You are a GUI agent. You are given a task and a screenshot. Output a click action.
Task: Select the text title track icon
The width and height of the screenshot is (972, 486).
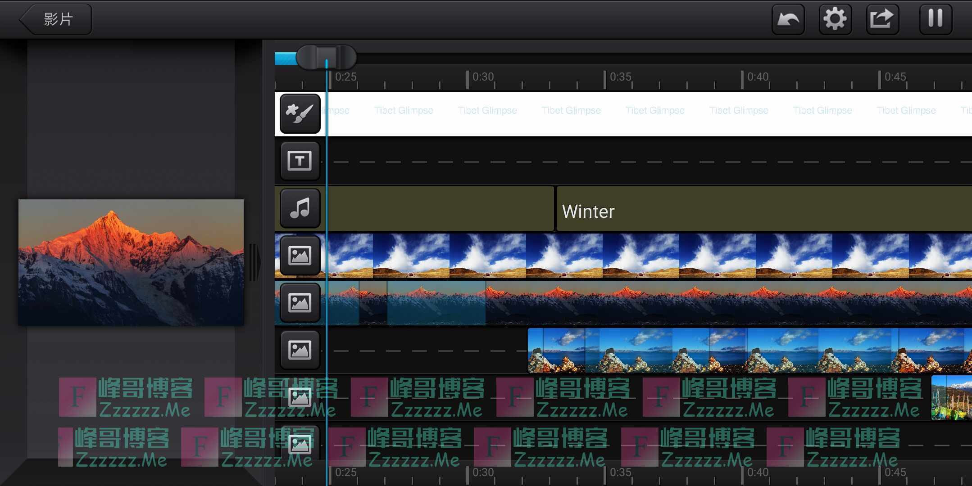tap(300, 161)
